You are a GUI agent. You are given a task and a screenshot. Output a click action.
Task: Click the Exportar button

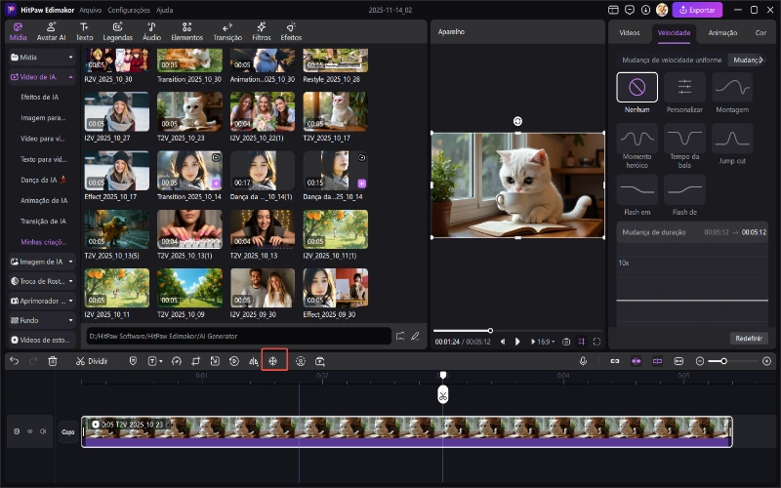(698, 9)
